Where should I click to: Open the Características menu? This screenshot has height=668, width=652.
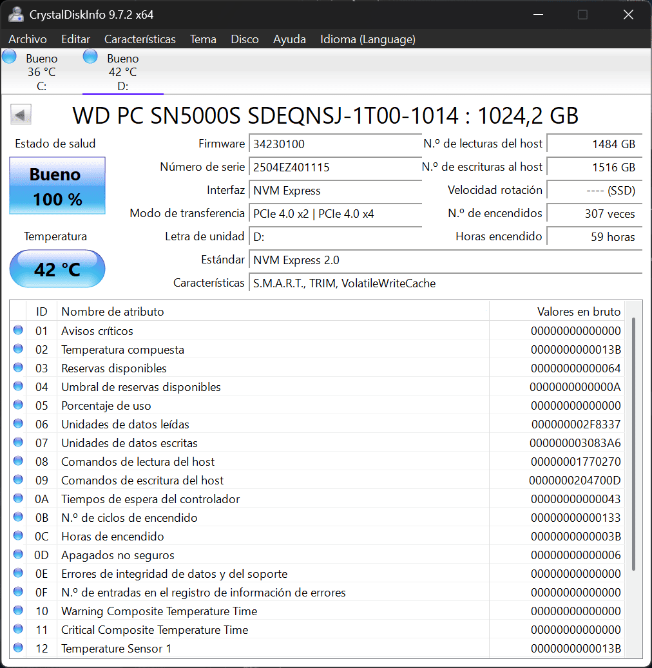coord(140,39)
